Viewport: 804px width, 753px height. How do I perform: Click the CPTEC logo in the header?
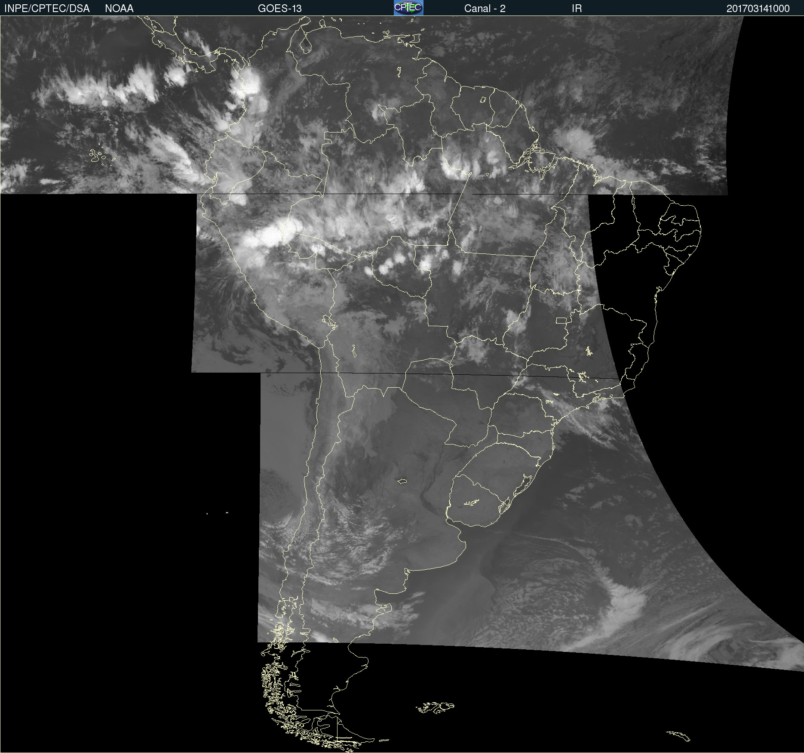pos(408,8)
